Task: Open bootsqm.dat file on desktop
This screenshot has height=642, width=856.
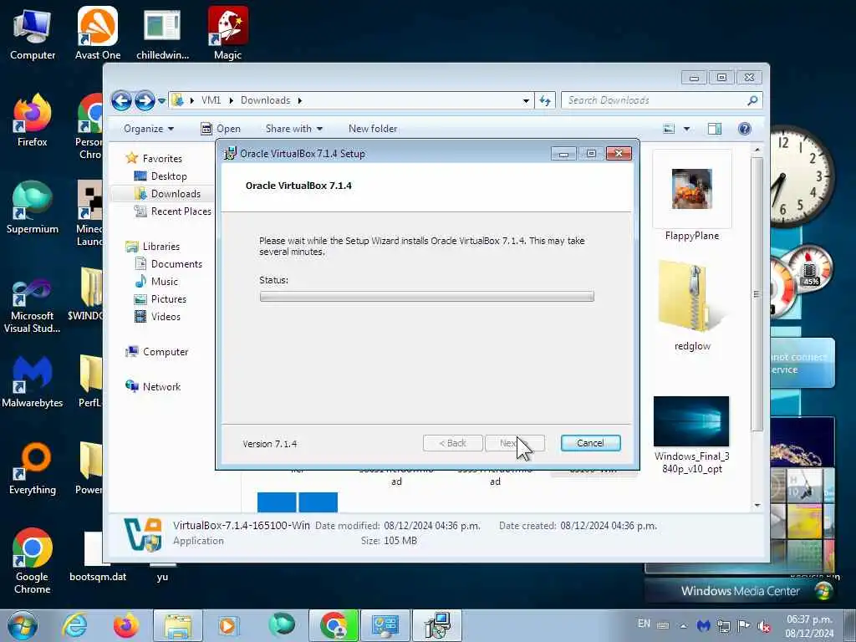Action: 98,556
